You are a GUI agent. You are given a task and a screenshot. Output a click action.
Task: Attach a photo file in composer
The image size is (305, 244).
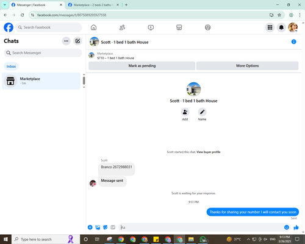point(98,228)
